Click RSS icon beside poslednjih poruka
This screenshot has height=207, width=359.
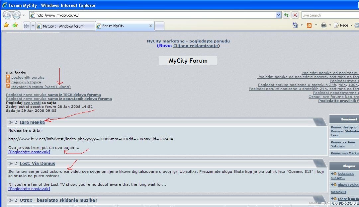point(8,77)
